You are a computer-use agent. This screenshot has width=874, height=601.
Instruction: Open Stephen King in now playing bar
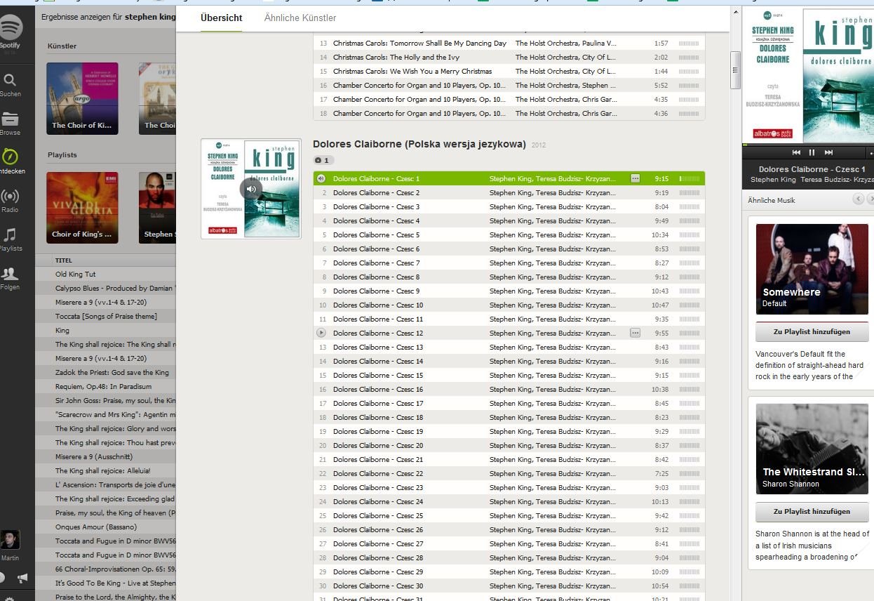[x=773, y=180]
